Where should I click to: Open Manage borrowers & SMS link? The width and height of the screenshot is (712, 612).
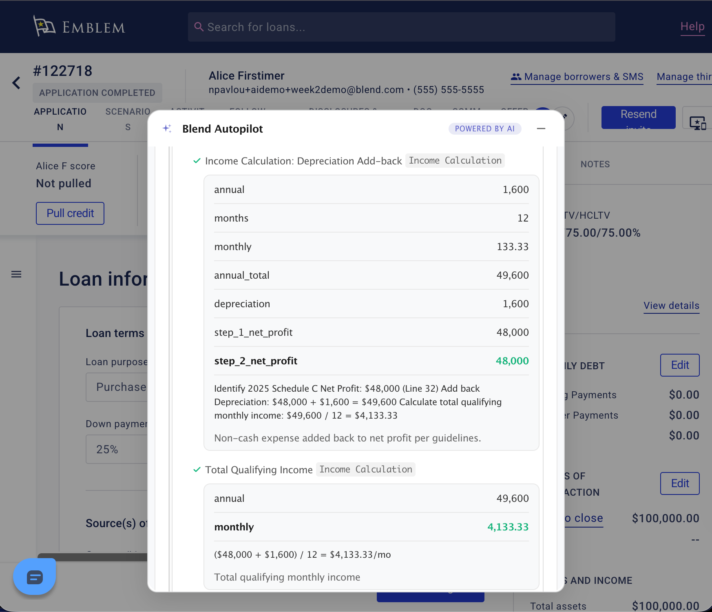click(577, 77)
